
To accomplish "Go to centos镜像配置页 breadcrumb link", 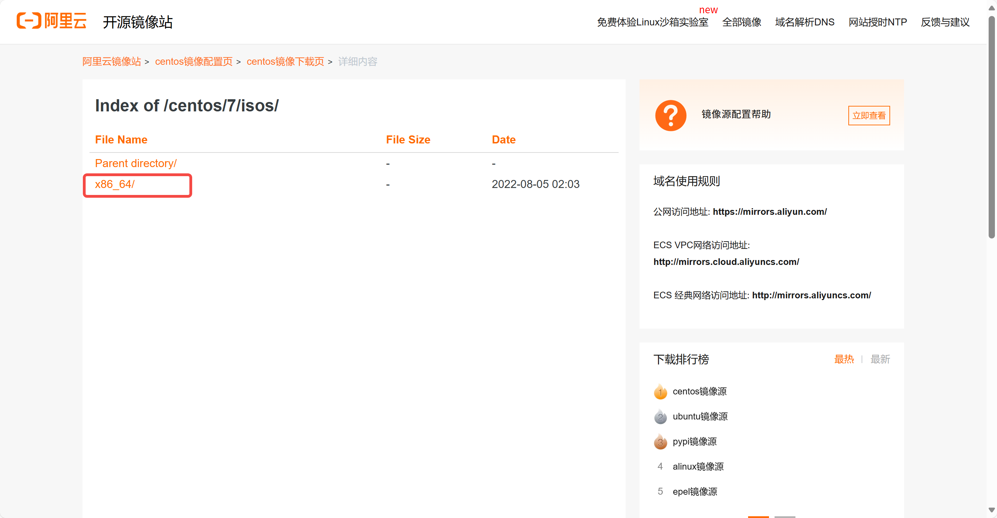I will (194, 62).
